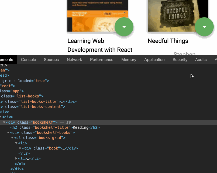Switch to the Network tab

(74, 60)
